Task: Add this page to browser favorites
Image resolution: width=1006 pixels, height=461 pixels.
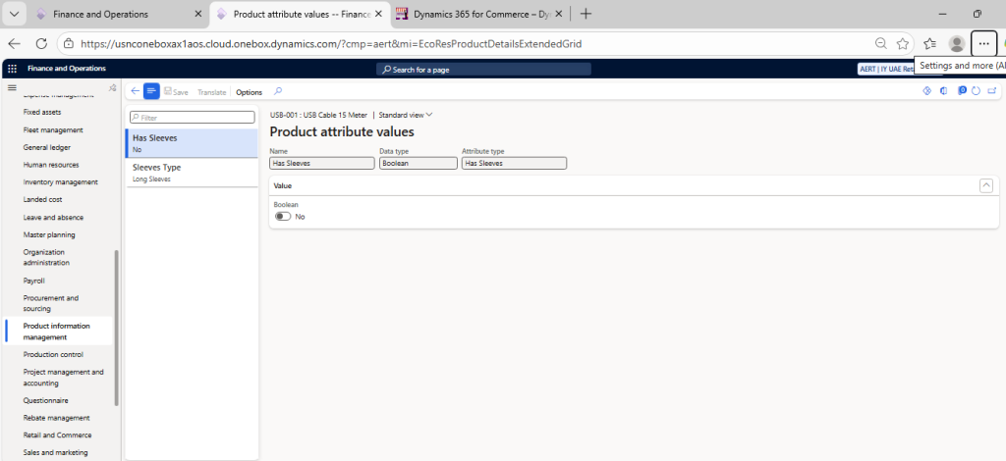Action: (x=902, y=44)
